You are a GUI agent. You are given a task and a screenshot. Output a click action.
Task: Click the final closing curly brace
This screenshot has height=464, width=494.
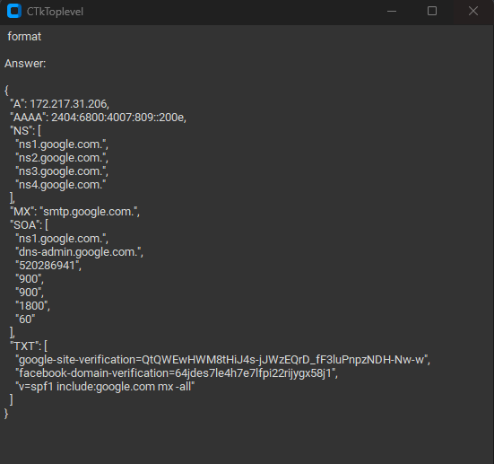(x=6, y=414)
